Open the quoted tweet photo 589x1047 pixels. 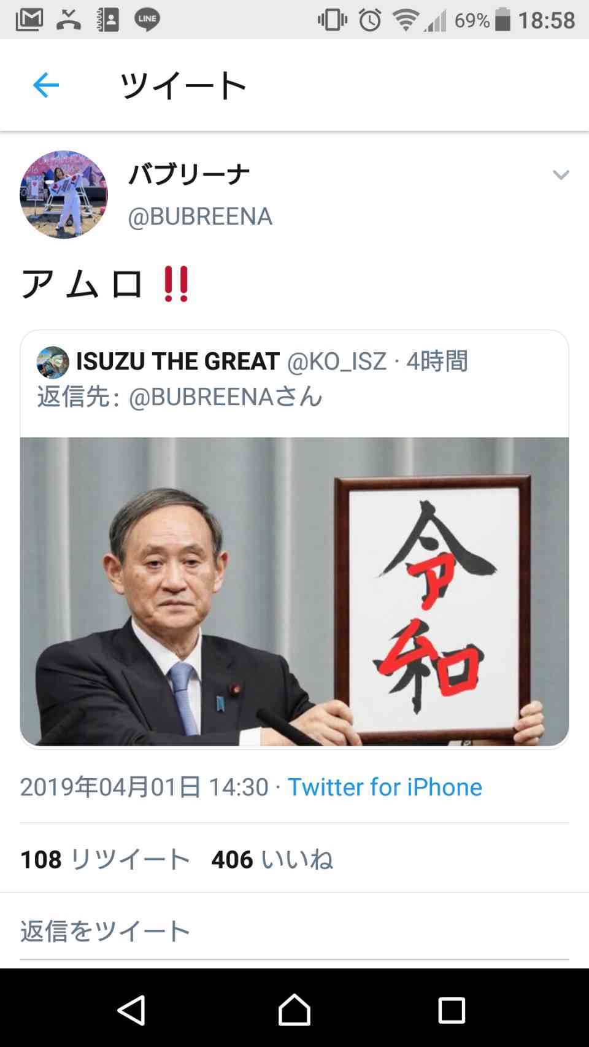[294, 592]
